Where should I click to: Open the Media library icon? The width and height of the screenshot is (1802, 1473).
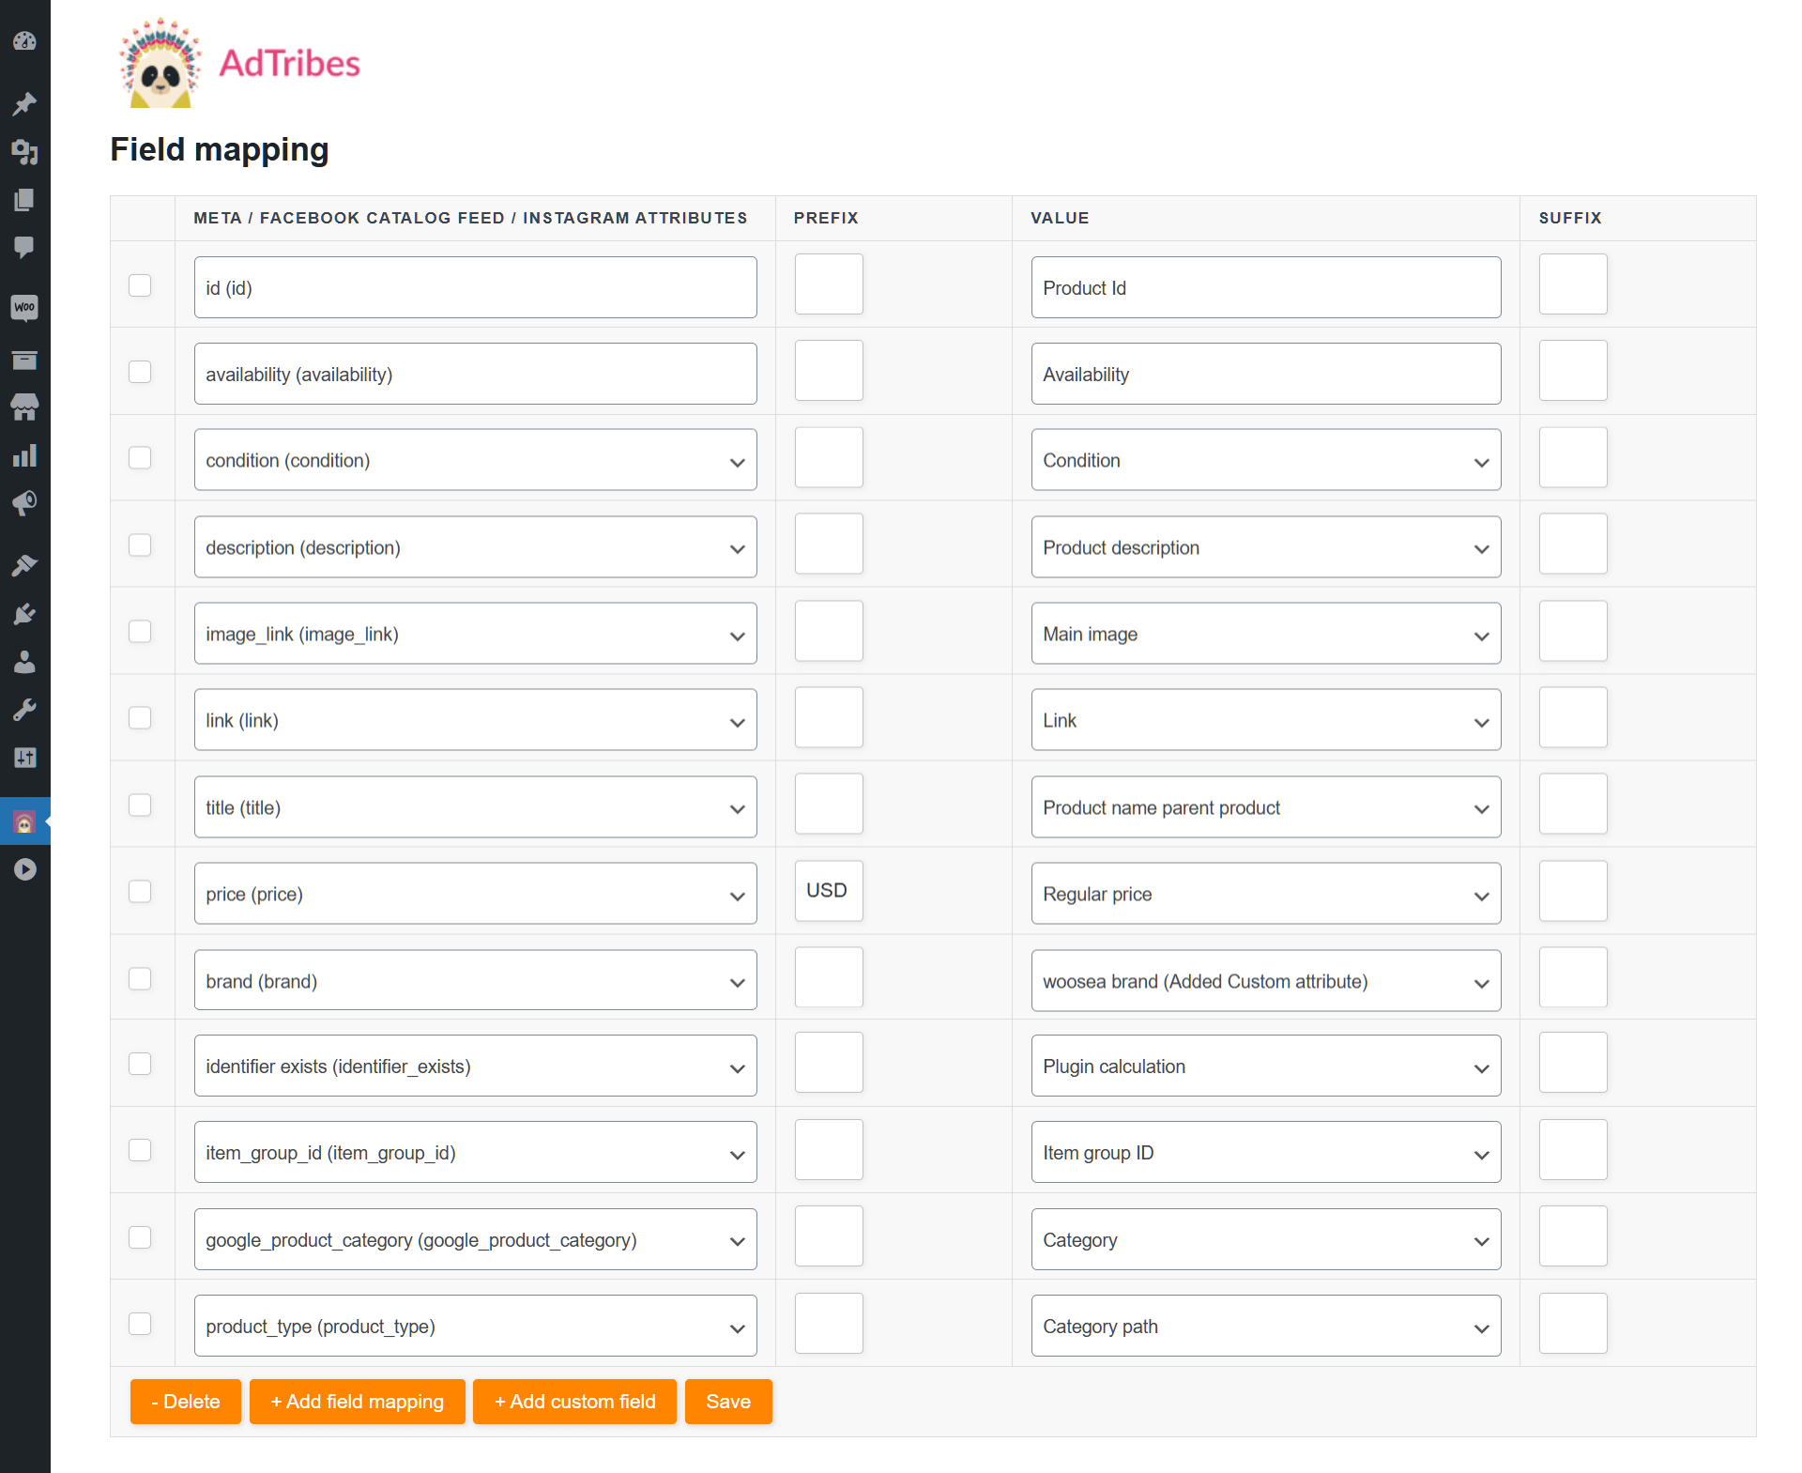tap(24, 151)
